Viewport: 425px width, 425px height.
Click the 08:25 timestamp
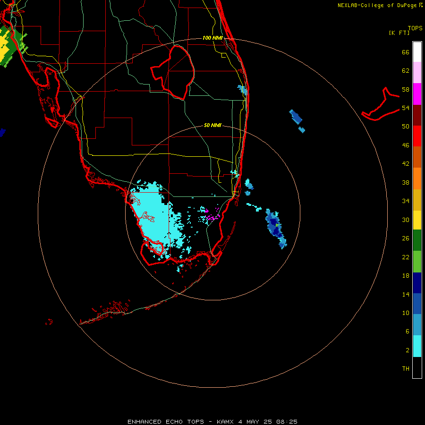pyautogui.click(x=287, y=422)
